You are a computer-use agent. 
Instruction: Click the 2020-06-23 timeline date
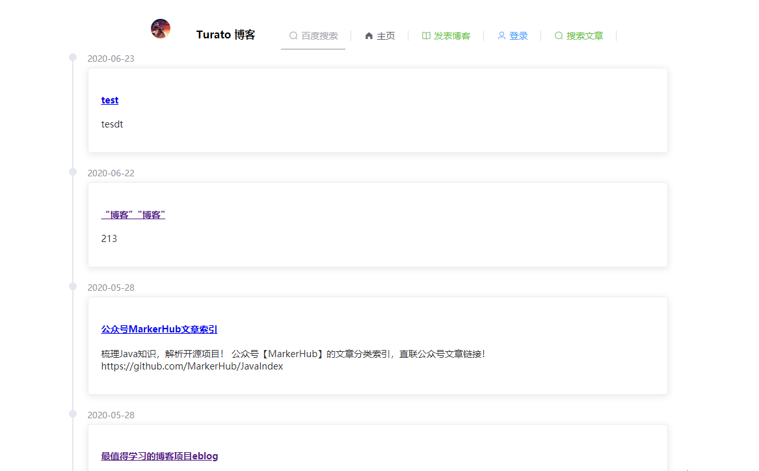(x=111, y=59)
